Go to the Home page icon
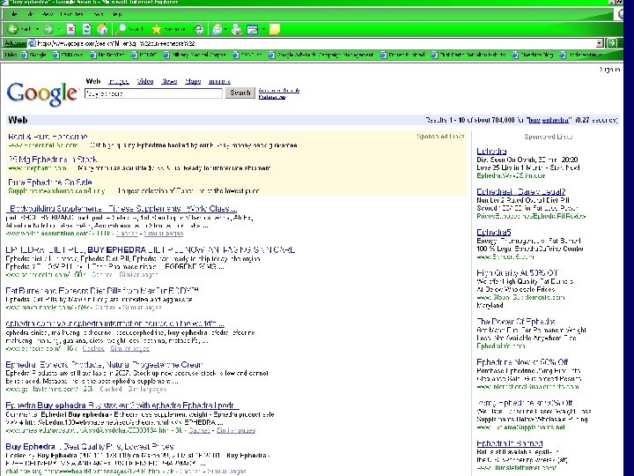The image size is (634, 476). (x=102, y=29)
